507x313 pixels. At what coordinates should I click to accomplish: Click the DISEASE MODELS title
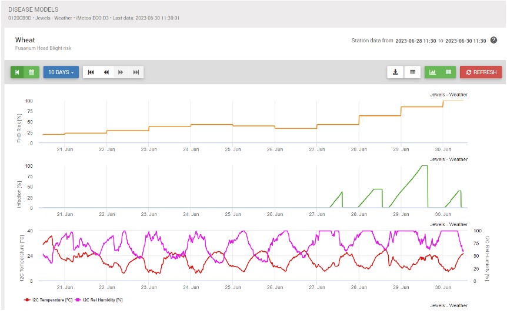point(34,9)
